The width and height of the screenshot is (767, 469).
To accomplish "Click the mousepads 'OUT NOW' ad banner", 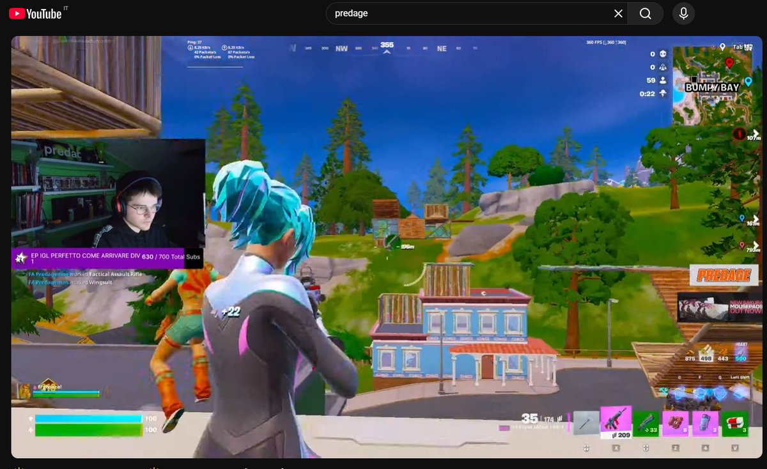I will click(719, 307).
